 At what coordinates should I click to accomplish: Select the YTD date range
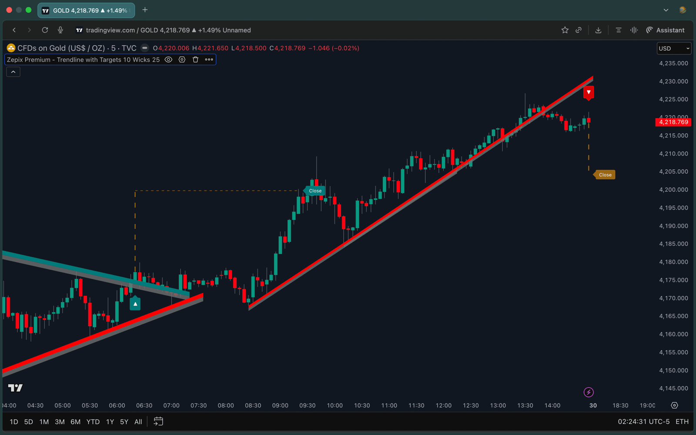click(x=93, y=422)
